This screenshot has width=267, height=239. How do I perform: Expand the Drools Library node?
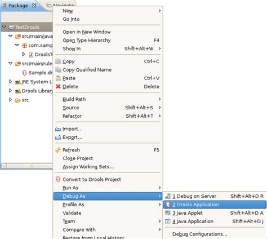click(x=11, y=91)
